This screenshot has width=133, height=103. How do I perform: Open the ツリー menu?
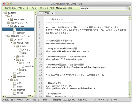point(35,8)
